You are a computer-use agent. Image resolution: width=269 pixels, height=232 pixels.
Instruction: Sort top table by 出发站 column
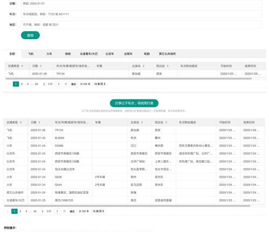[x=143, y=66]
